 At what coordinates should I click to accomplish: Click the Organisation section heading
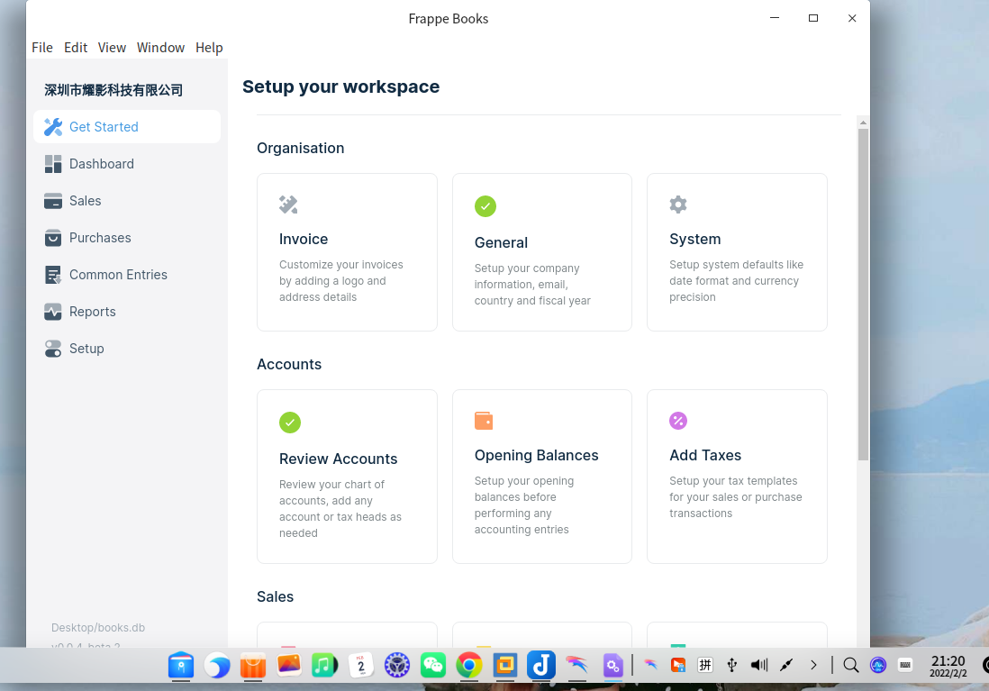pyautogui.click(x=300, y=149)
